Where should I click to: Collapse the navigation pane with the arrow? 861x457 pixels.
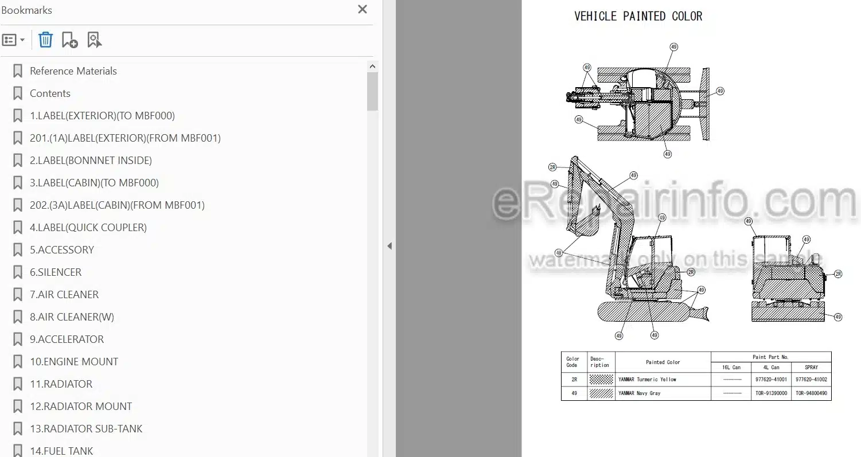pyautogui.click(x=389, y=246)
